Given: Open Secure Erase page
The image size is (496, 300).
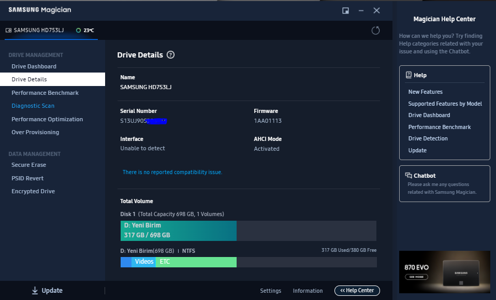Looking at the screenshot, I should click(x=29, y=165).
